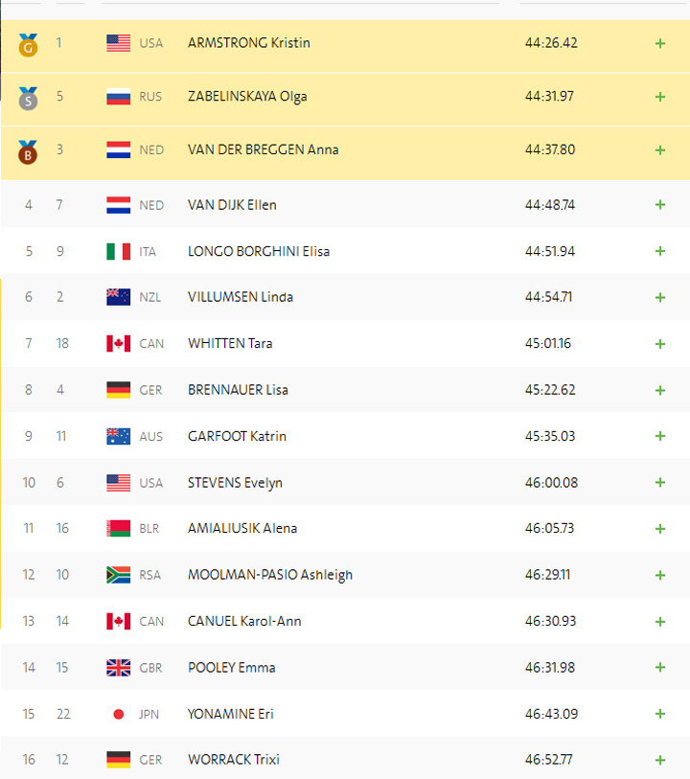Image resolution: width=690 pixels, height=779 pixels.
Task: Click the Belarus flag beside Amialiusik Alena
Action: point(118,529)
